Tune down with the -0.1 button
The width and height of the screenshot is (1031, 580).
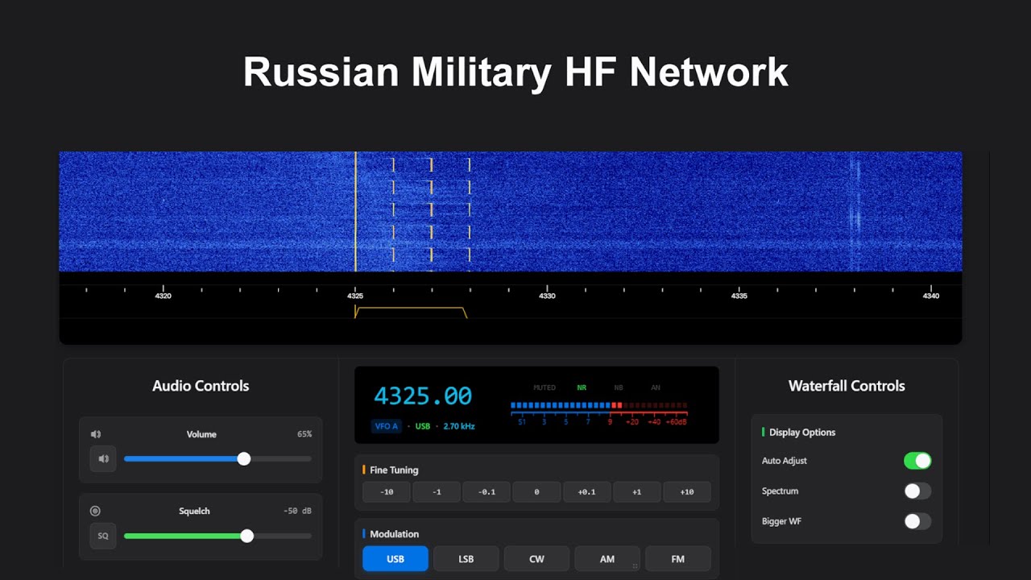[x=487, y=491]
